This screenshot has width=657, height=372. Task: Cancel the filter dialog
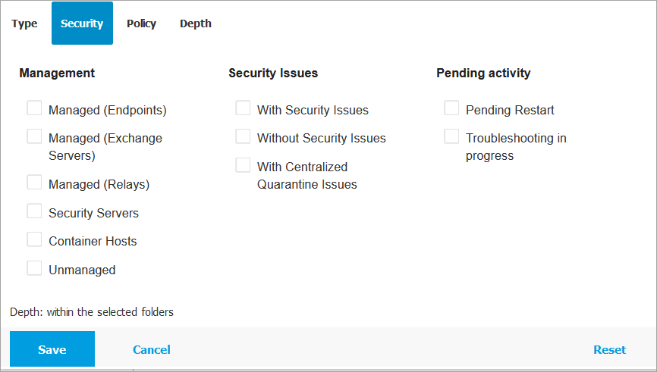[151, 349]
